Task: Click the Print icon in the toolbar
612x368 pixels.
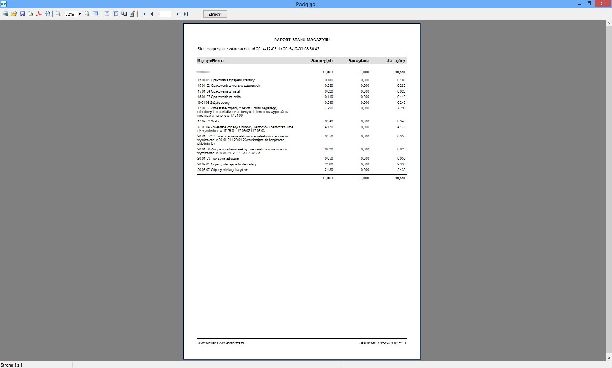Action: (5, 14)
